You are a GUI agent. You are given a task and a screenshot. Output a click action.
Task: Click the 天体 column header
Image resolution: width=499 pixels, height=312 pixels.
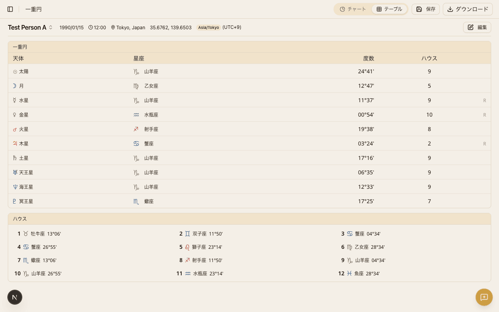pos(18,58)
